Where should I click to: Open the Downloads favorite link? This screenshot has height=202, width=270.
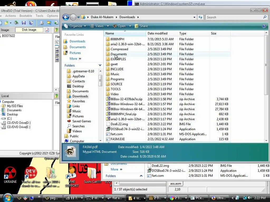click(x=77, y=41)
